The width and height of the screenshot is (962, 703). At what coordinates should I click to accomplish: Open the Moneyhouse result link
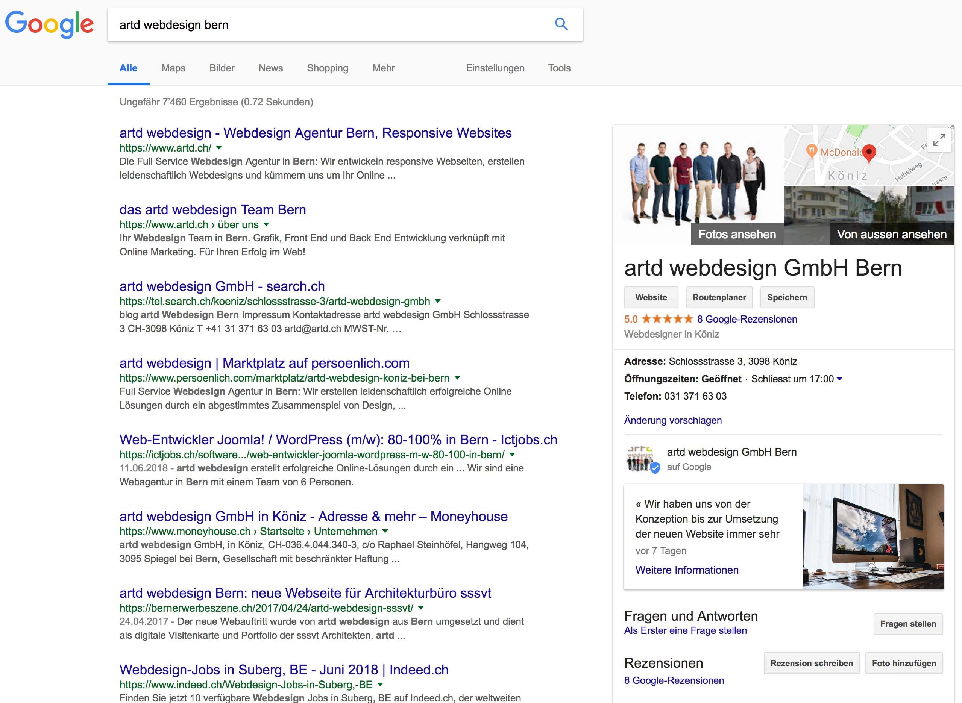[x=314, y=516]
